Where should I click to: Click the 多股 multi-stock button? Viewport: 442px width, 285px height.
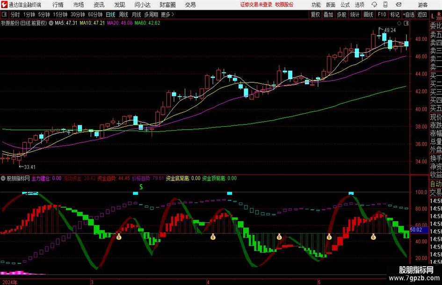341,15
